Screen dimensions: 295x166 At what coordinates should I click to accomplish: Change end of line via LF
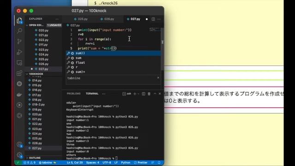[116, 163]
